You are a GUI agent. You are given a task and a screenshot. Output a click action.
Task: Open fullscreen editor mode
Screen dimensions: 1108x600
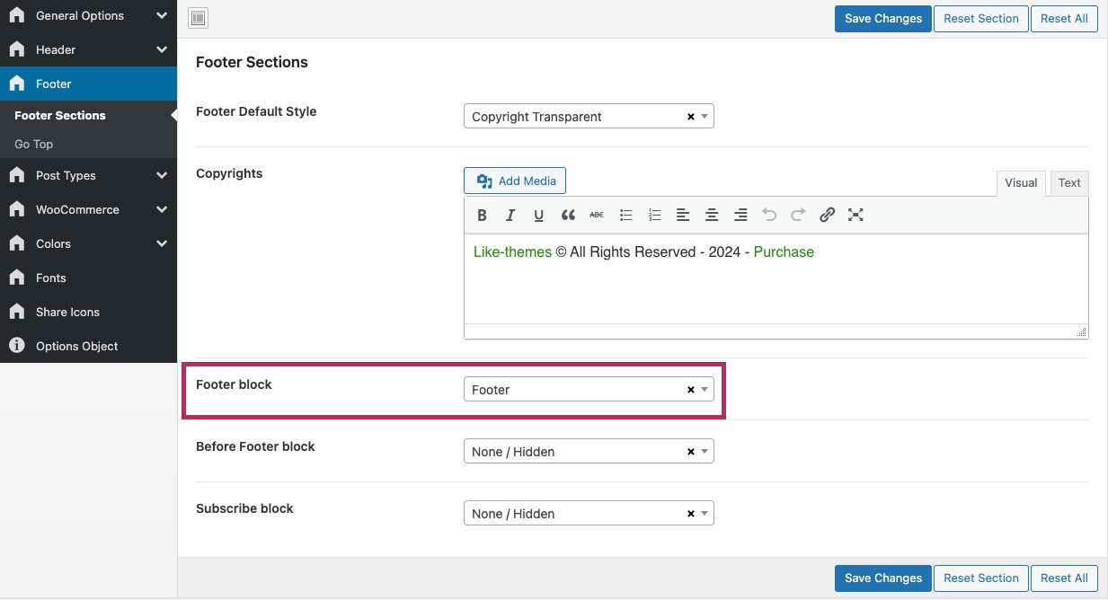855,215
